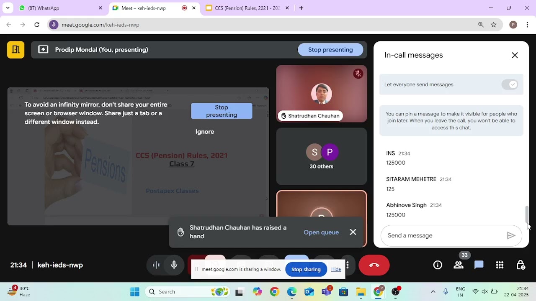The width and height of the screenshot is (536, 301).
Task: Open host controls lock icon
Action: tap(521, 265)
